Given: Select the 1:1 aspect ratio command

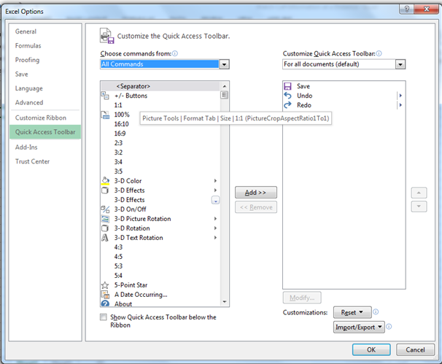Looking at the screenshot, I should pos(160,105).
